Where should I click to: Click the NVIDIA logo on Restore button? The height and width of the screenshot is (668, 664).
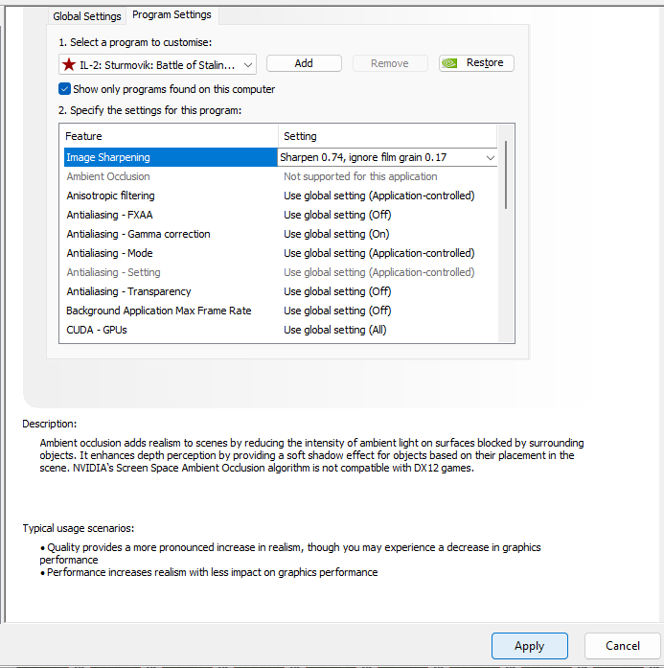(x=451, y=63)
